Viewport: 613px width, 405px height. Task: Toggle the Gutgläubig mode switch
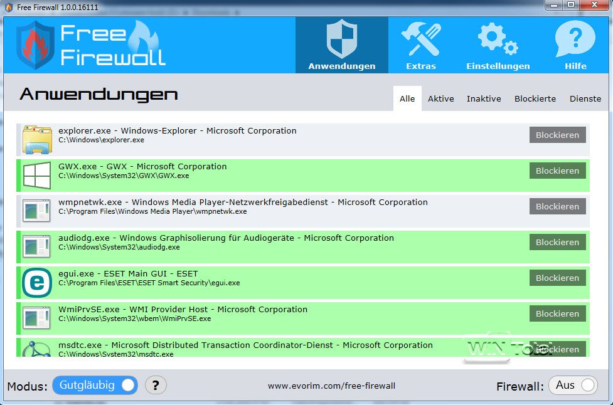coord(95,385)
